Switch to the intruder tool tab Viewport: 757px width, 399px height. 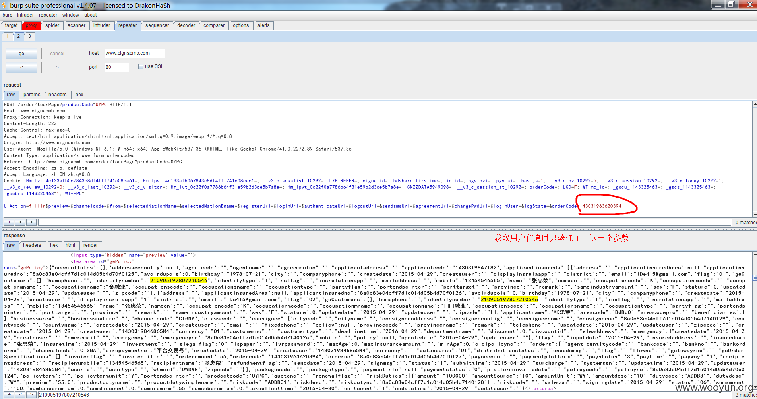(x=102, y=25)
